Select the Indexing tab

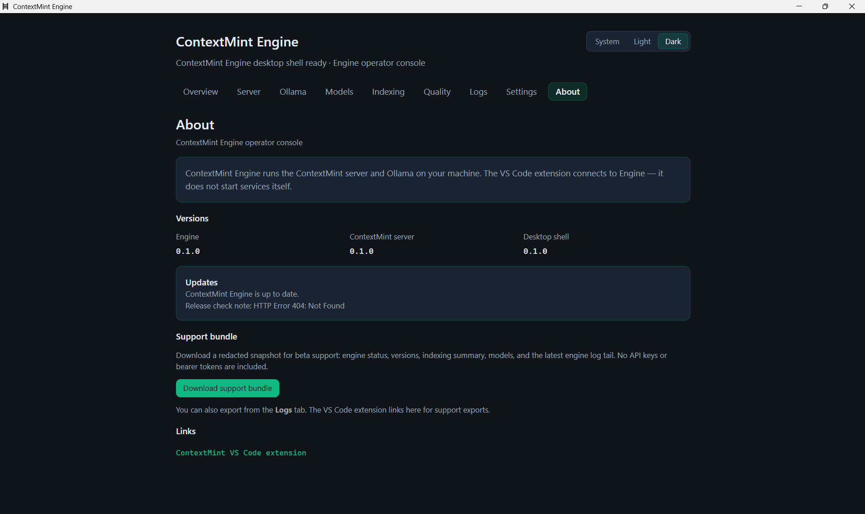click(x=388, y=92)
